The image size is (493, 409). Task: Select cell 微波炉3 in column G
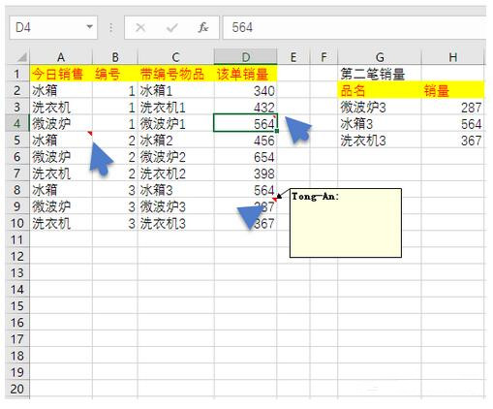pyautogui.click(x=380, y=107)
